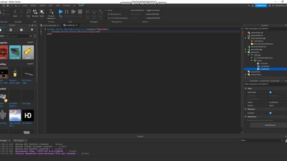Open the AVATAR ribbon tab
This screenshot has width=287, height=161.
click(43, 6)
